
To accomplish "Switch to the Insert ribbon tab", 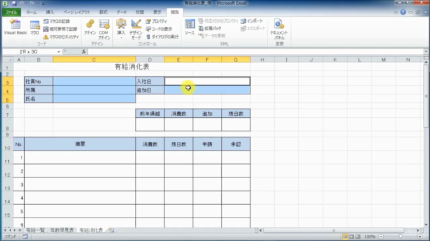I will [x=50, y=12].
